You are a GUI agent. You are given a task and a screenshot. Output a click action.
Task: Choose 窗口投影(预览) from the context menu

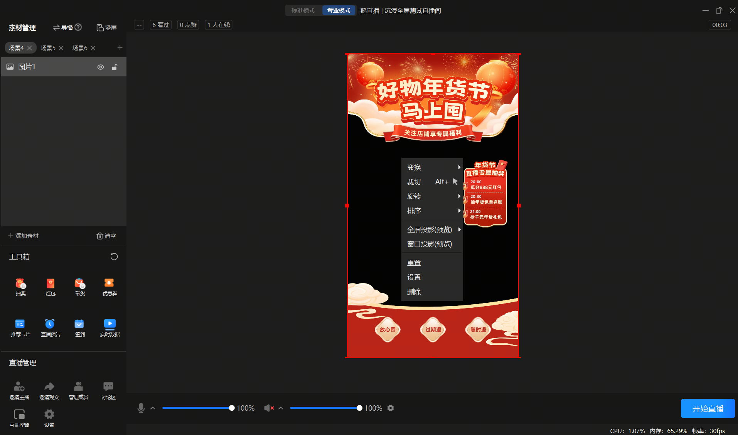point(432,244)
